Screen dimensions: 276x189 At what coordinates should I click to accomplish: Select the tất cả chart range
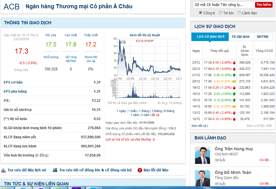[155, 115]
